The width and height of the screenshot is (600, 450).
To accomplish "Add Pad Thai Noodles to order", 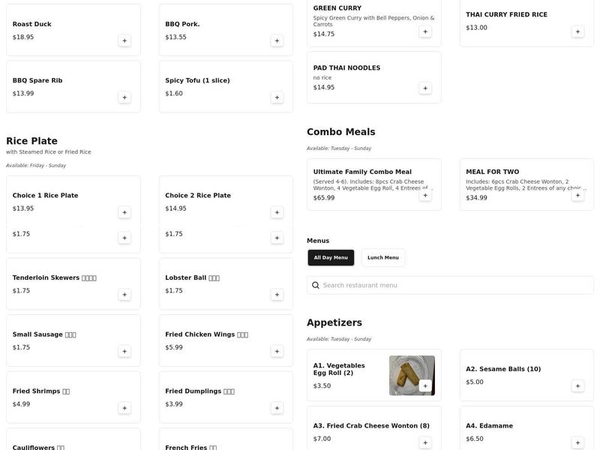I will [x=425, y=88].
